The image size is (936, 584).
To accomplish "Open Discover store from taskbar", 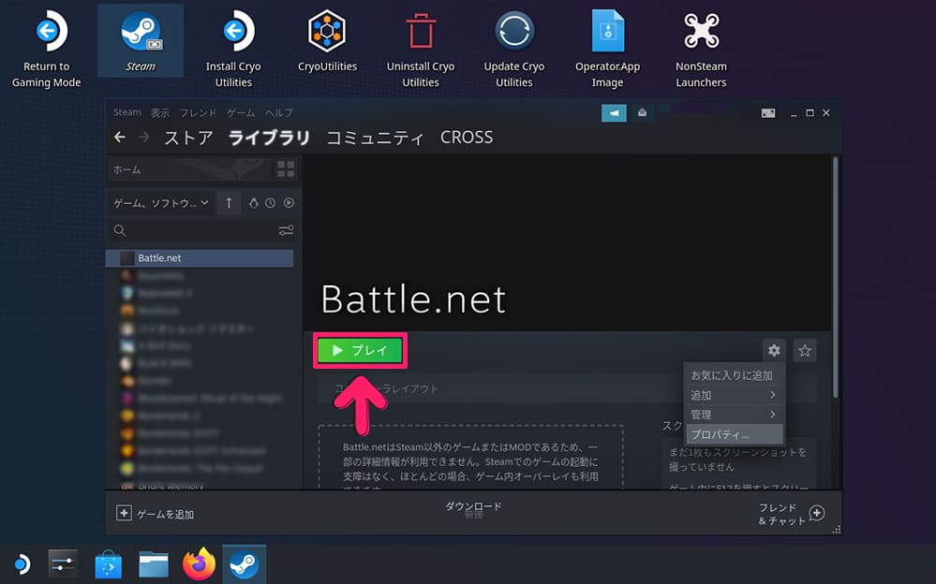I will [108, 563].
